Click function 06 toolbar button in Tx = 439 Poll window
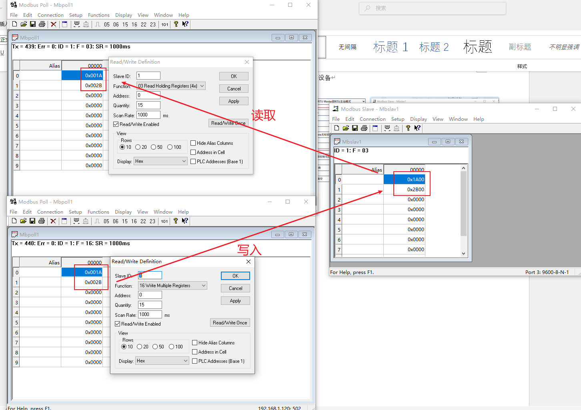581x410 pixels. (116, 24)
